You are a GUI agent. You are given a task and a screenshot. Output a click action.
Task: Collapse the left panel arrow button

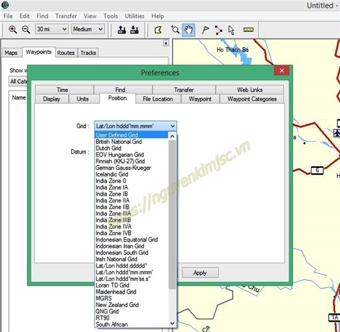coord(166,43)
